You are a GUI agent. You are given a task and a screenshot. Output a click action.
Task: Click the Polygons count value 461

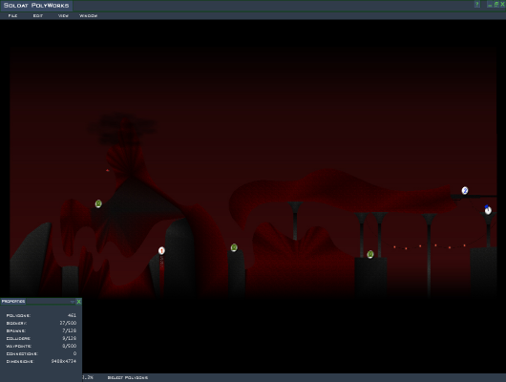[x=72, y=315]
